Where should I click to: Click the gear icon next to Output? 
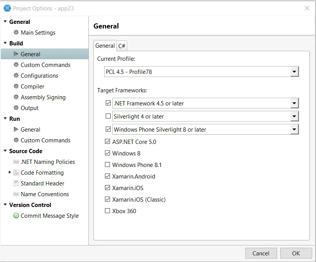pyautogui.click(x=16, y=108)
